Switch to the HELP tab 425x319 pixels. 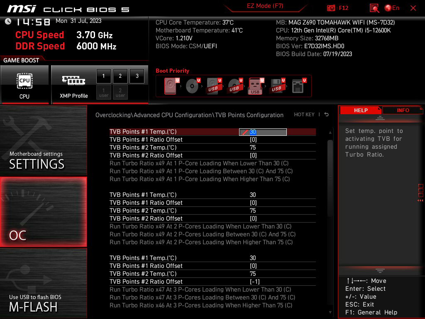361,110
